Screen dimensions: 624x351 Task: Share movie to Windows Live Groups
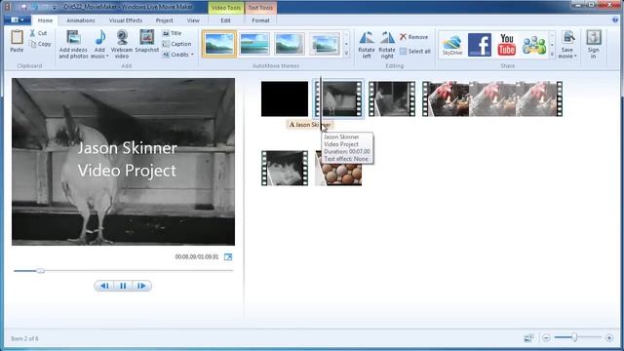533,45
